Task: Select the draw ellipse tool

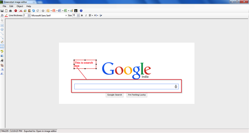Action: pyautogui.click(x=2, y=29)
